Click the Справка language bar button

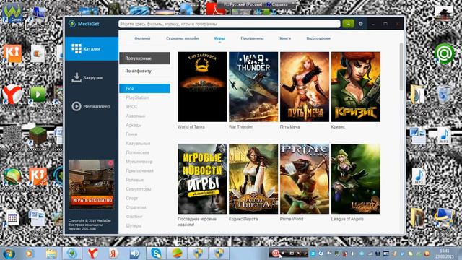pyautogui.click(x=277, y=5)
